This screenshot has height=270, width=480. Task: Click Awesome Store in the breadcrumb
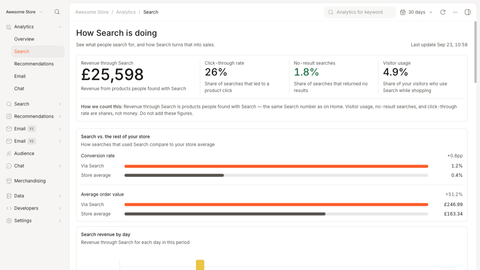click(x=92, y=12)
